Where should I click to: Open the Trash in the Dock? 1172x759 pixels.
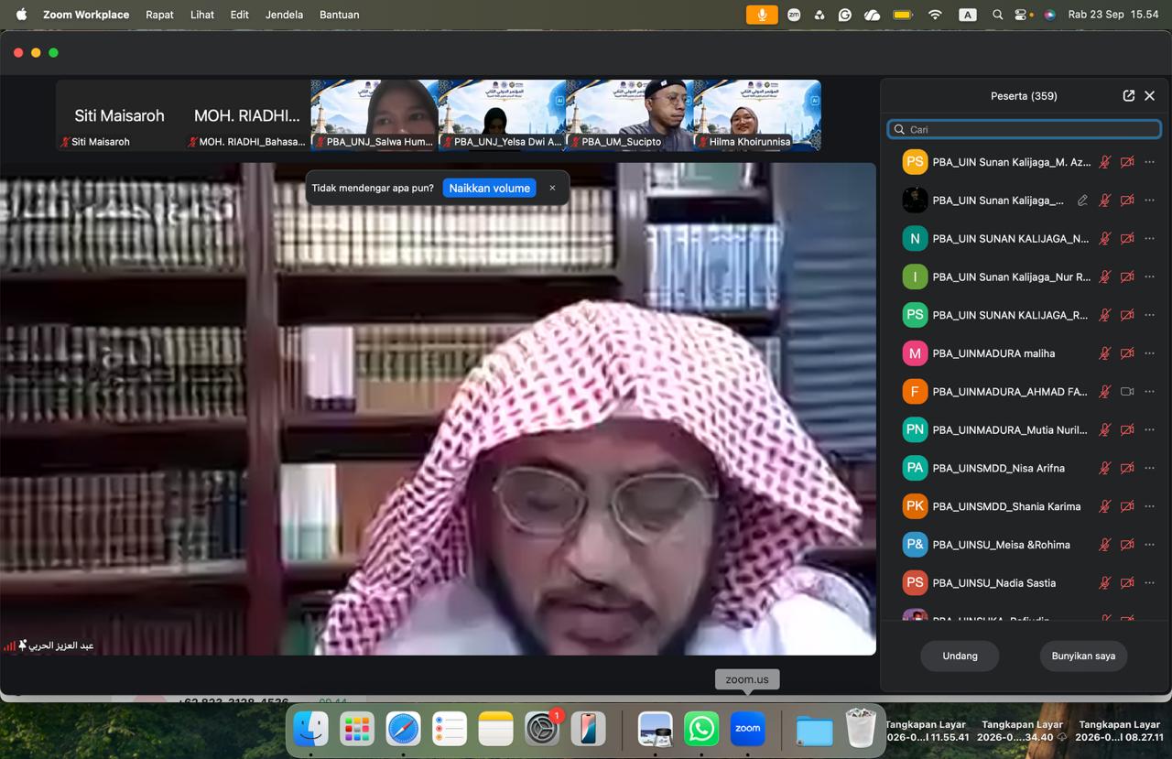click(x=860, y=729)
